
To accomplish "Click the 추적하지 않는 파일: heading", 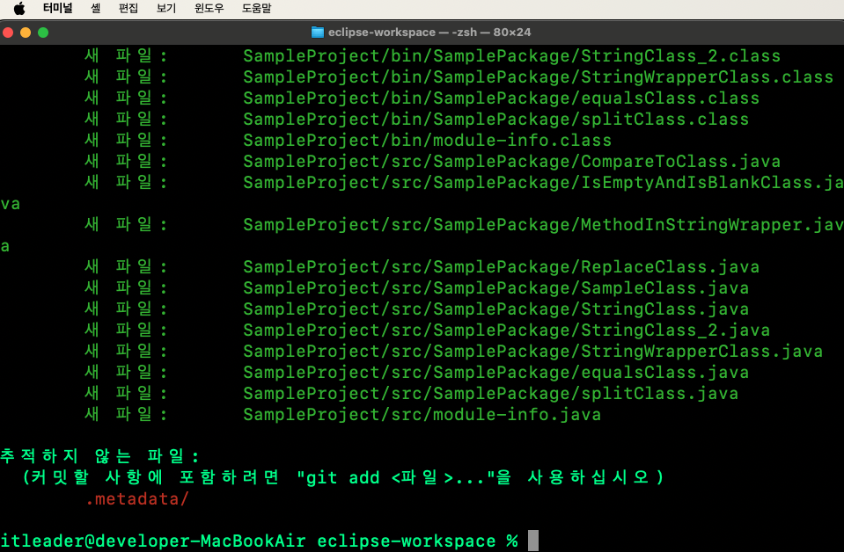I will coord(99,456).
